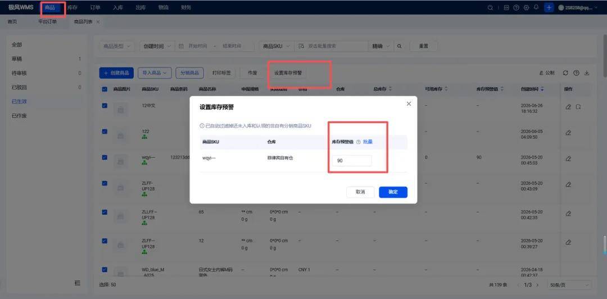Click the 开始时间 date input
Screen dimensions: 607x299
tap(198, 46)
